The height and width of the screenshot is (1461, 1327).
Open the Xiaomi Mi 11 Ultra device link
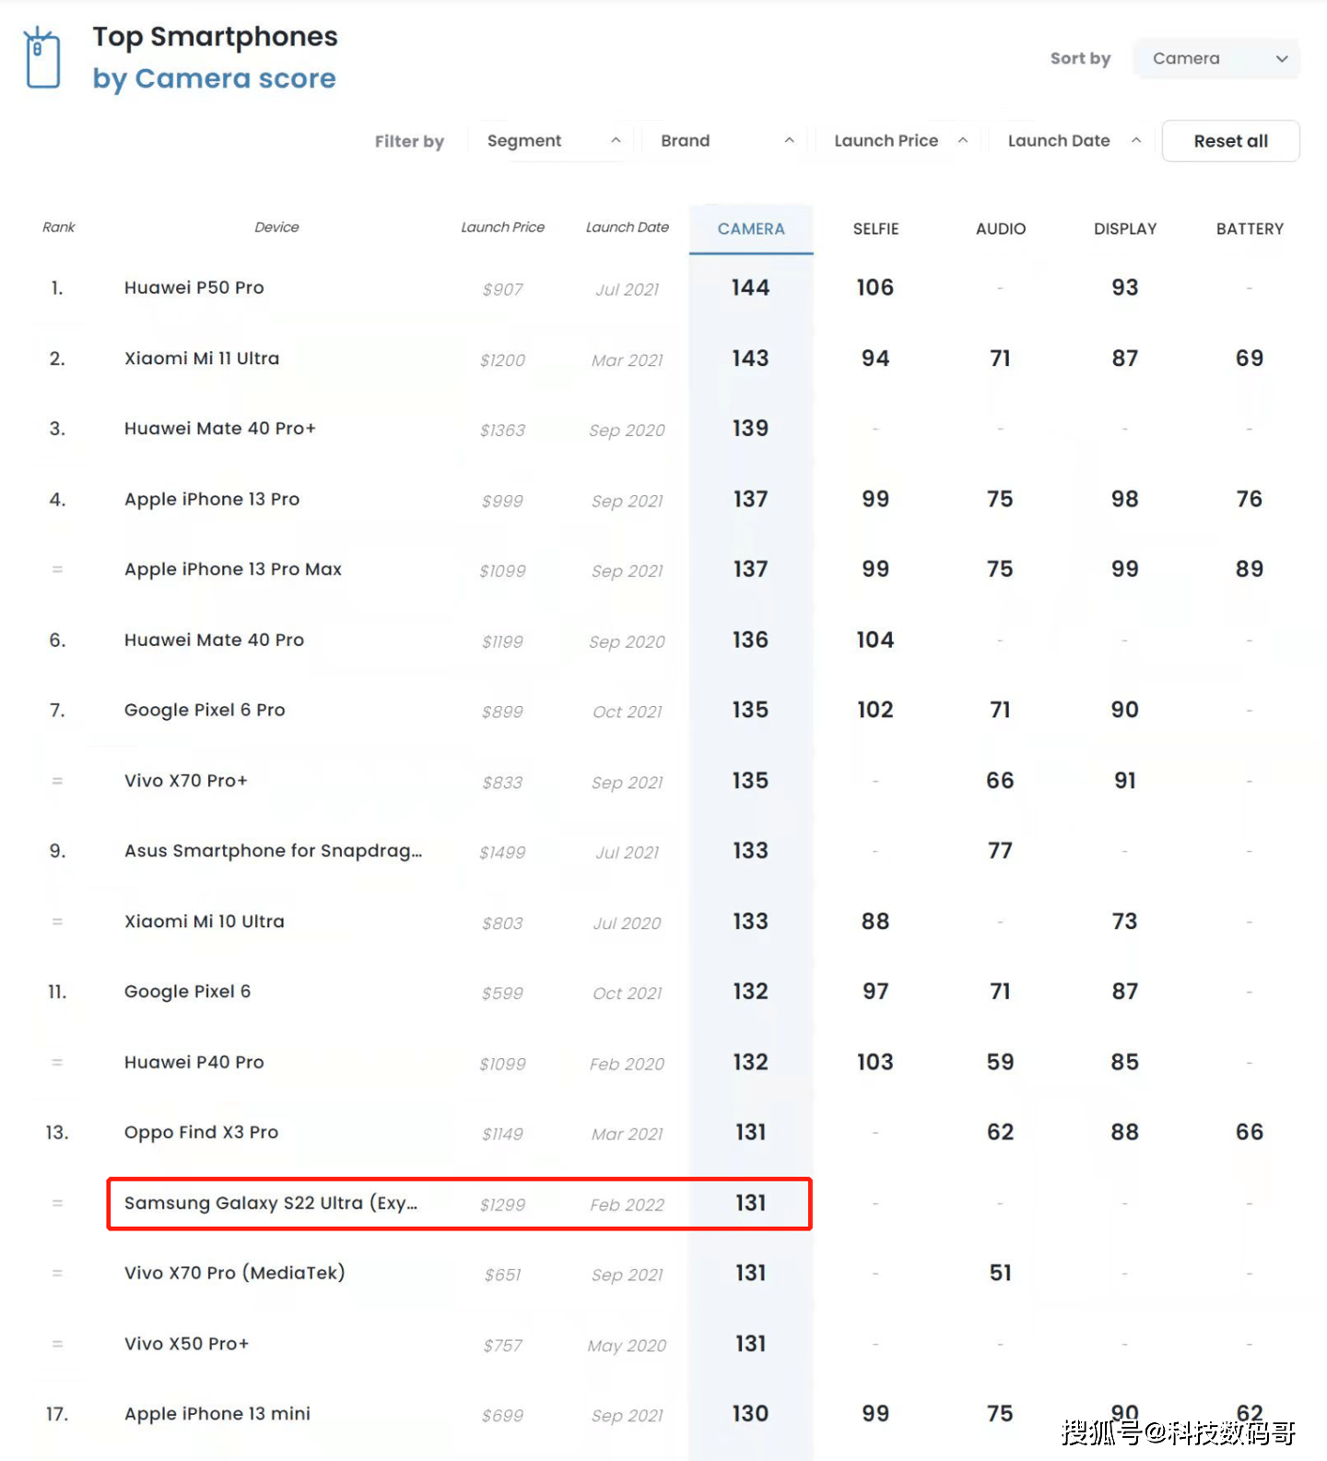(x=202, y=359)
